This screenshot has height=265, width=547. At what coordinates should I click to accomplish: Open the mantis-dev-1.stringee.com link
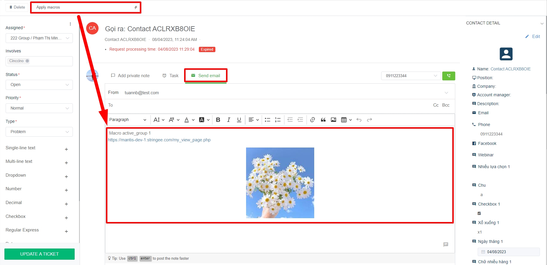point(159,140)
